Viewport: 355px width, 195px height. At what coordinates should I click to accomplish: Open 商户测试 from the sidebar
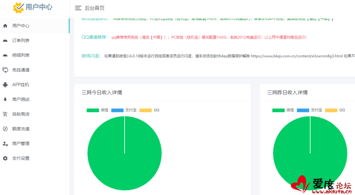pos(21,99)
